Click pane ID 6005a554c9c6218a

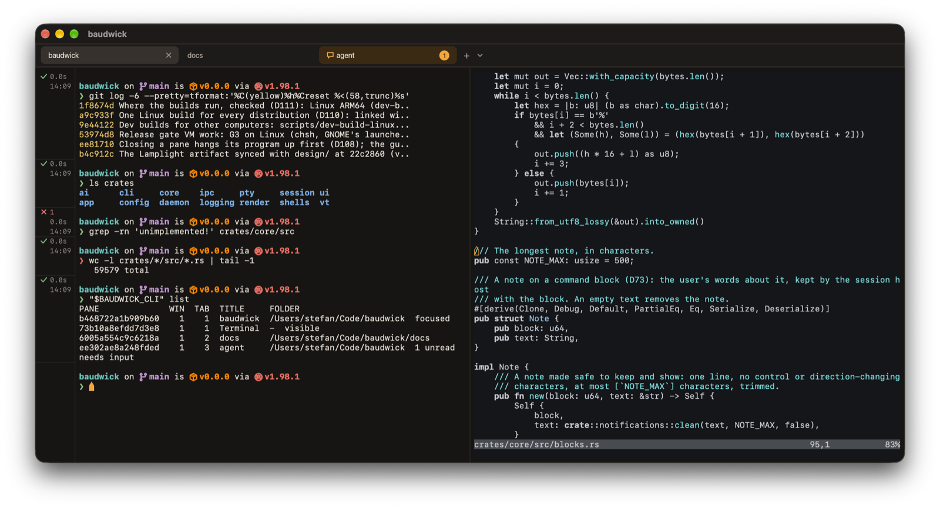point(119,338)
